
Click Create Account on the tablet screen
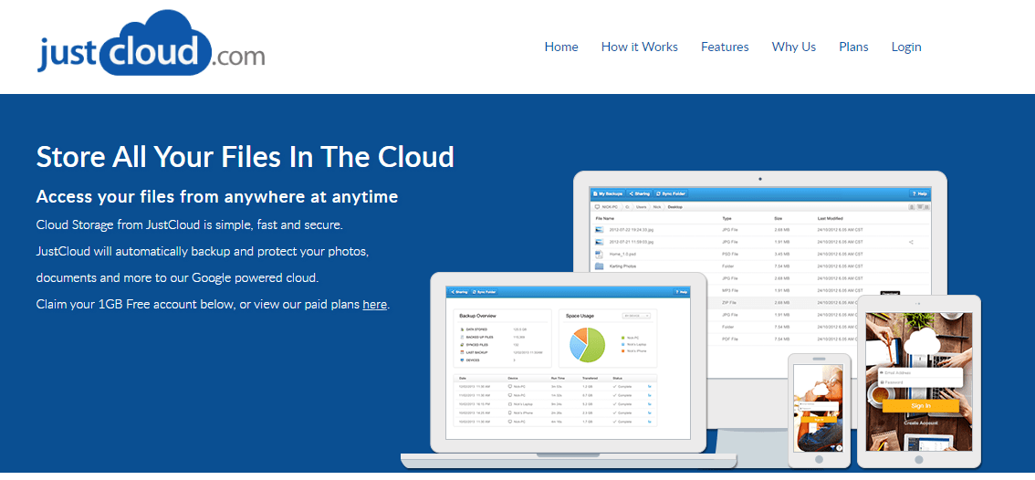pyautogui.click(x=920, y=423)
